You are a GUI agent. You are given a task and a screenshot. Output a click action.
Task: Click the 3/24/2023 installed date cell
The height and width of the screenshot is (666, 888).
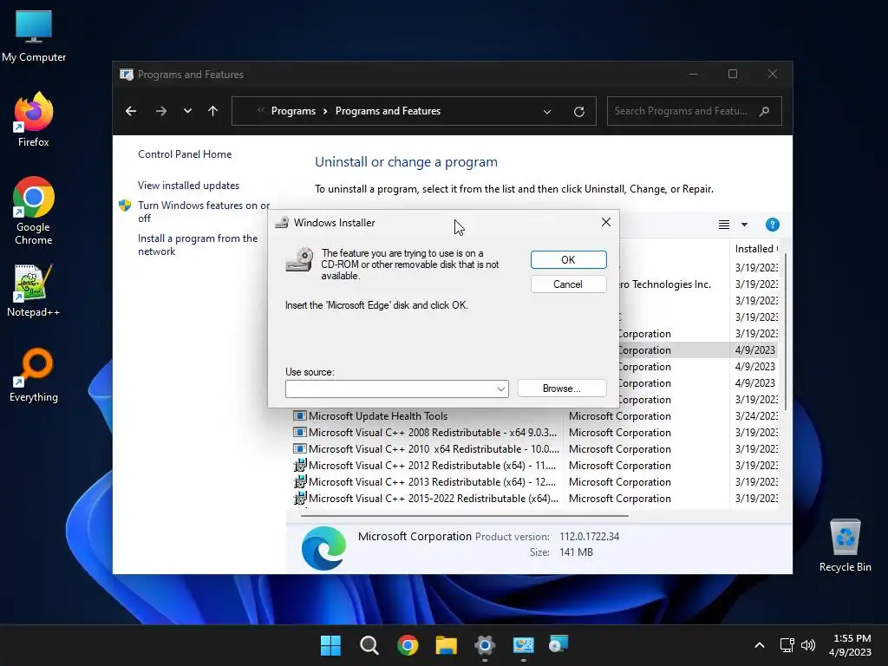pos(756,416)
